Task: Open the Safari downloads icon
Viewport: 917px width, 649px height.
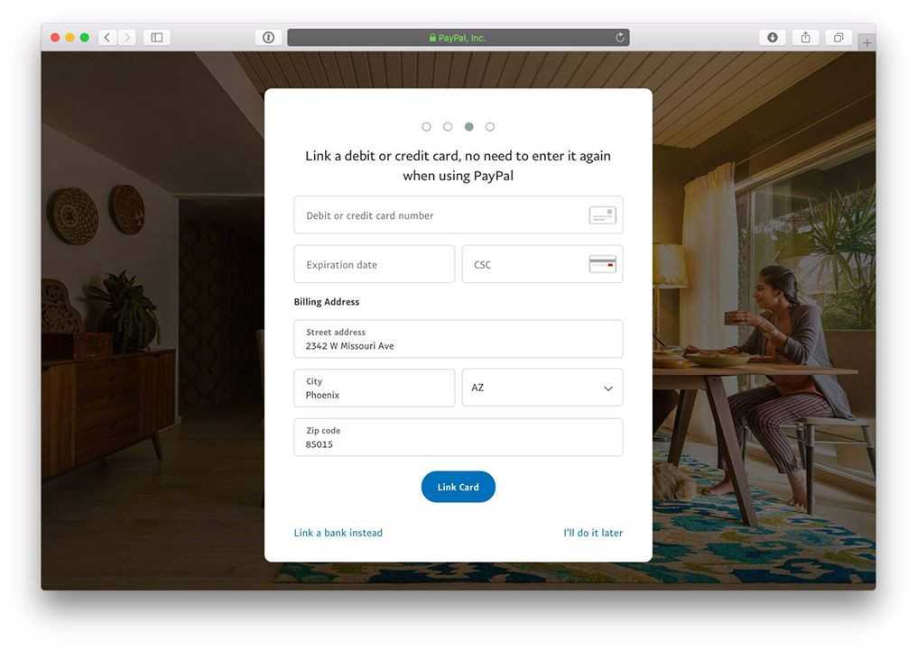Action: pyautogui.click(x=773, y=37)
